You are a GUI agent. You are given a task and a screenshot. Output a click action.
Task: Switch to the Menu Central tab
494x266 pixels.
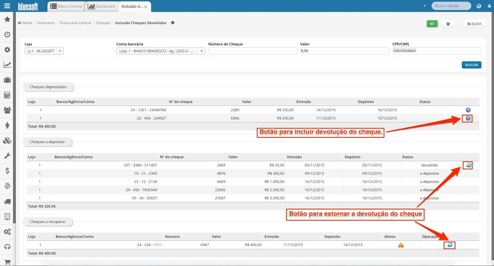(66, 6)
